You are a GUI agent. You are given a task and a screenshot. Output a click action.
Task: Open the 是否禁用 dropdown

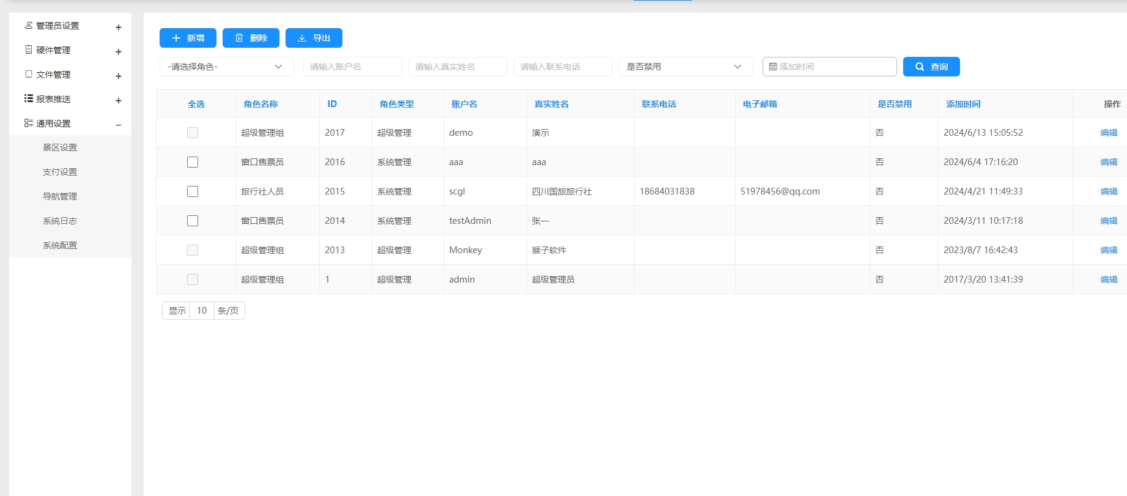(x=686, y=67)
